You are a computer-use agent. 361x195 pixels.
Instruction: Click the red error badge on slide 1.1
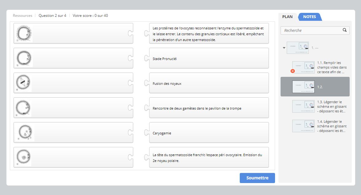point(293,71)
